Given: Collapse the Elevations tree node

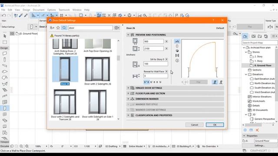Looking at the screenshot, I should 246,75.
